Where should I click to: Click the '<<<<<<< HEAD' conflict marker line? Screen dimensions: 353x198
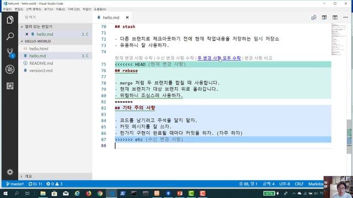click(223, 64)
